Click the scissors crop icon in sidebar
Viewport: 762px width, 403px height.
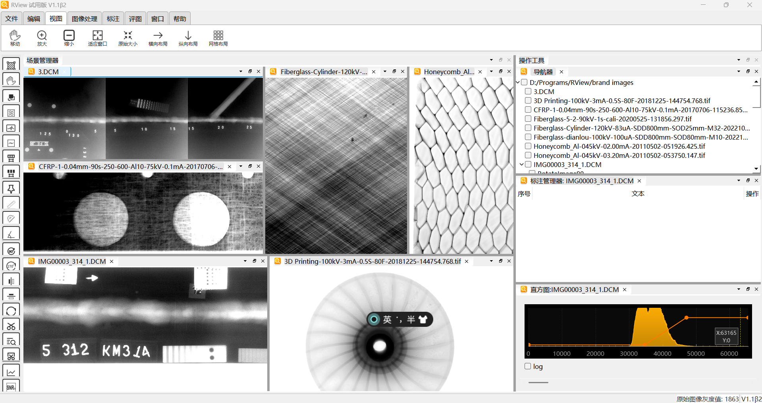click(11, 326)
